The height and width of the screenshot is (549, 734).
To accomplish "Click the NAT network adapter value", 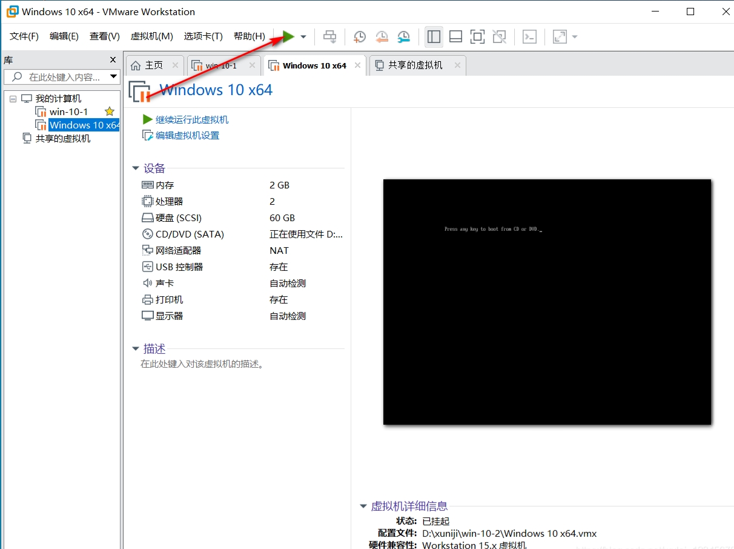I will pos(279,250).
